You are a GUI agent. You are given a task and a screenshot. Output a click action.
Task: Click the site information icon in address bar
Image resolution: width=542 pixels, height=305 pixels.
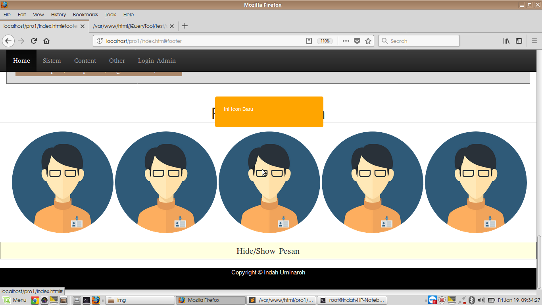click(99, 41)
